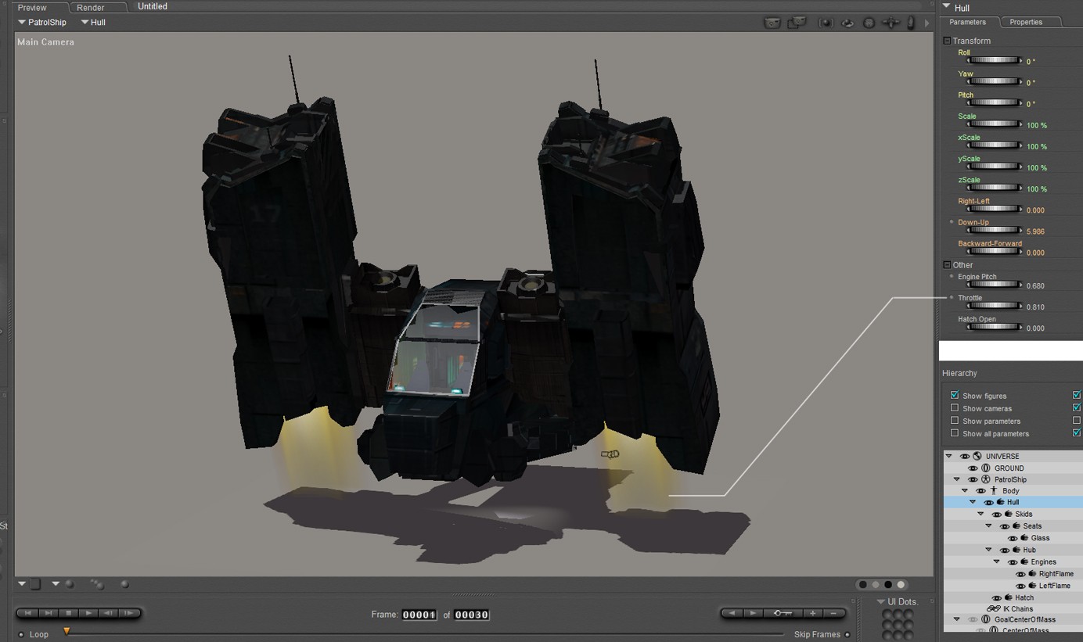Image resolution: width=1083 pixels, height=642 pixels.
Task: Click the area render camera icon
Action: coord(797,23)
